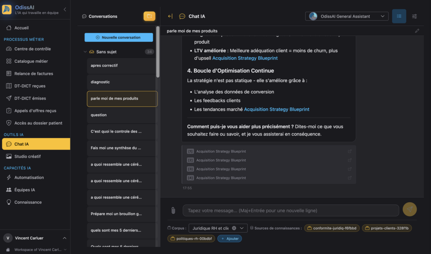Click the Accès au dossier patient shield icon
Image resolution: width=431 pixels, height=254 pixels.
9,123
